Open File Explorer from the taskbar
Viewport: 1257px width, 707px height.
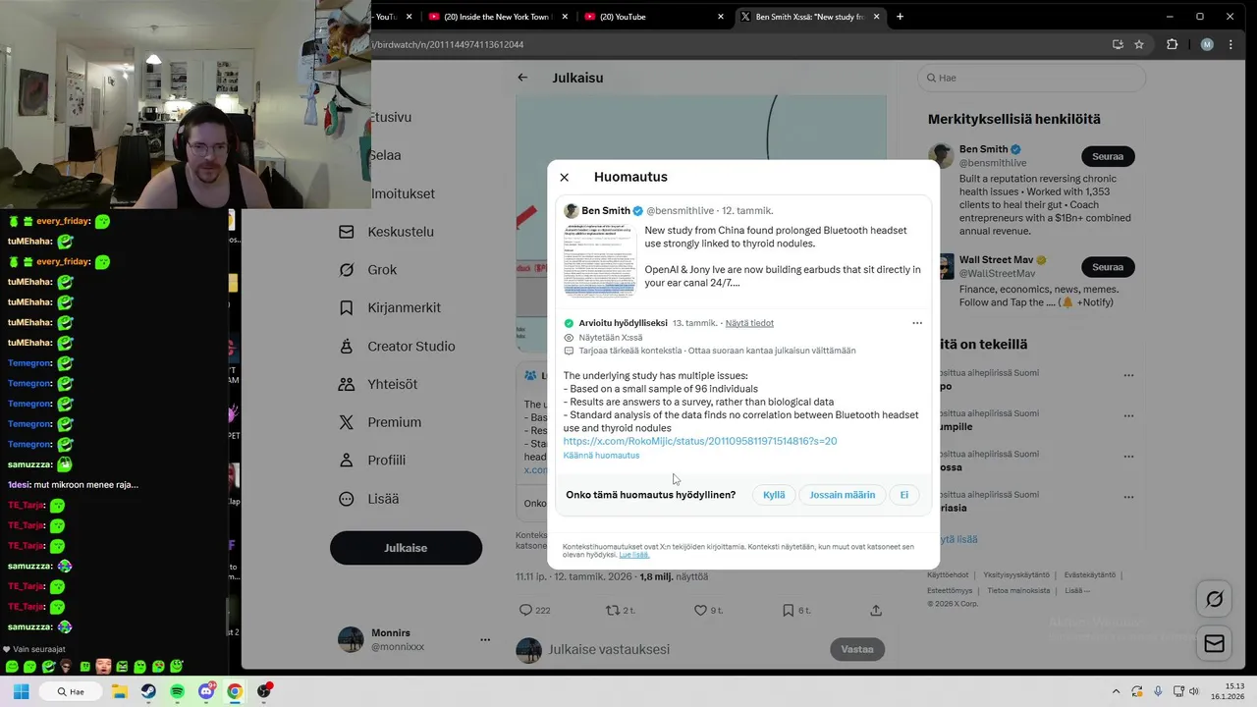(119, 691)
